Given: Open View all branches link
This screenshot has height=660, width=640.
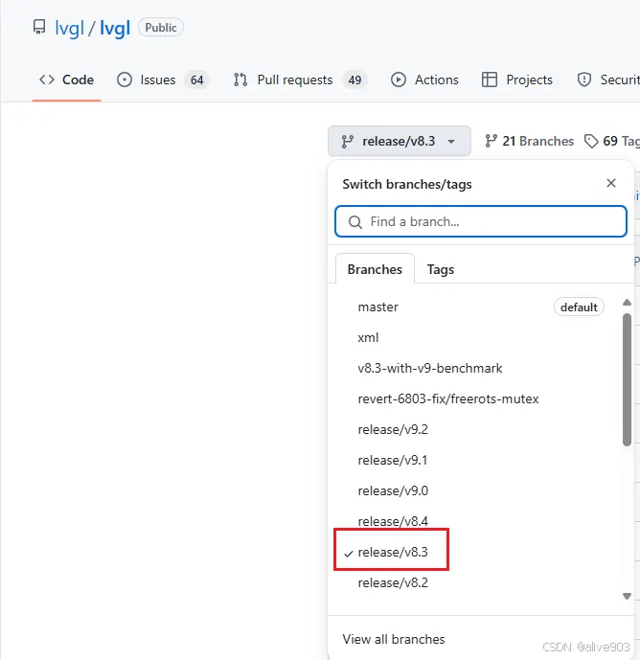Looking at the screenshot, I should pos(393,639).
